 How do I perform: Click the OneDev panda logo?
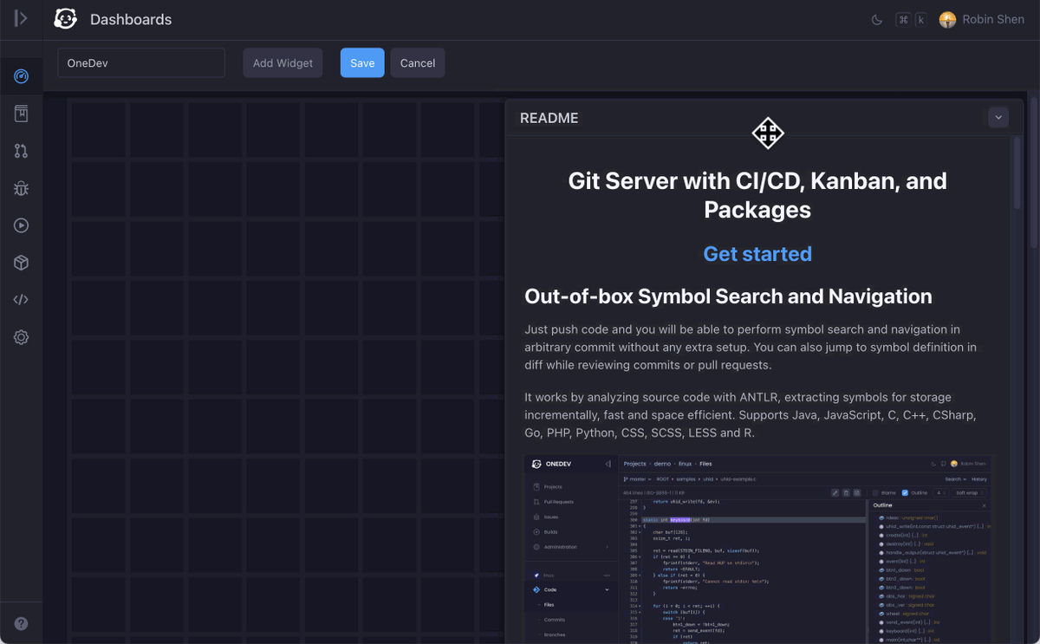point(65,19)
